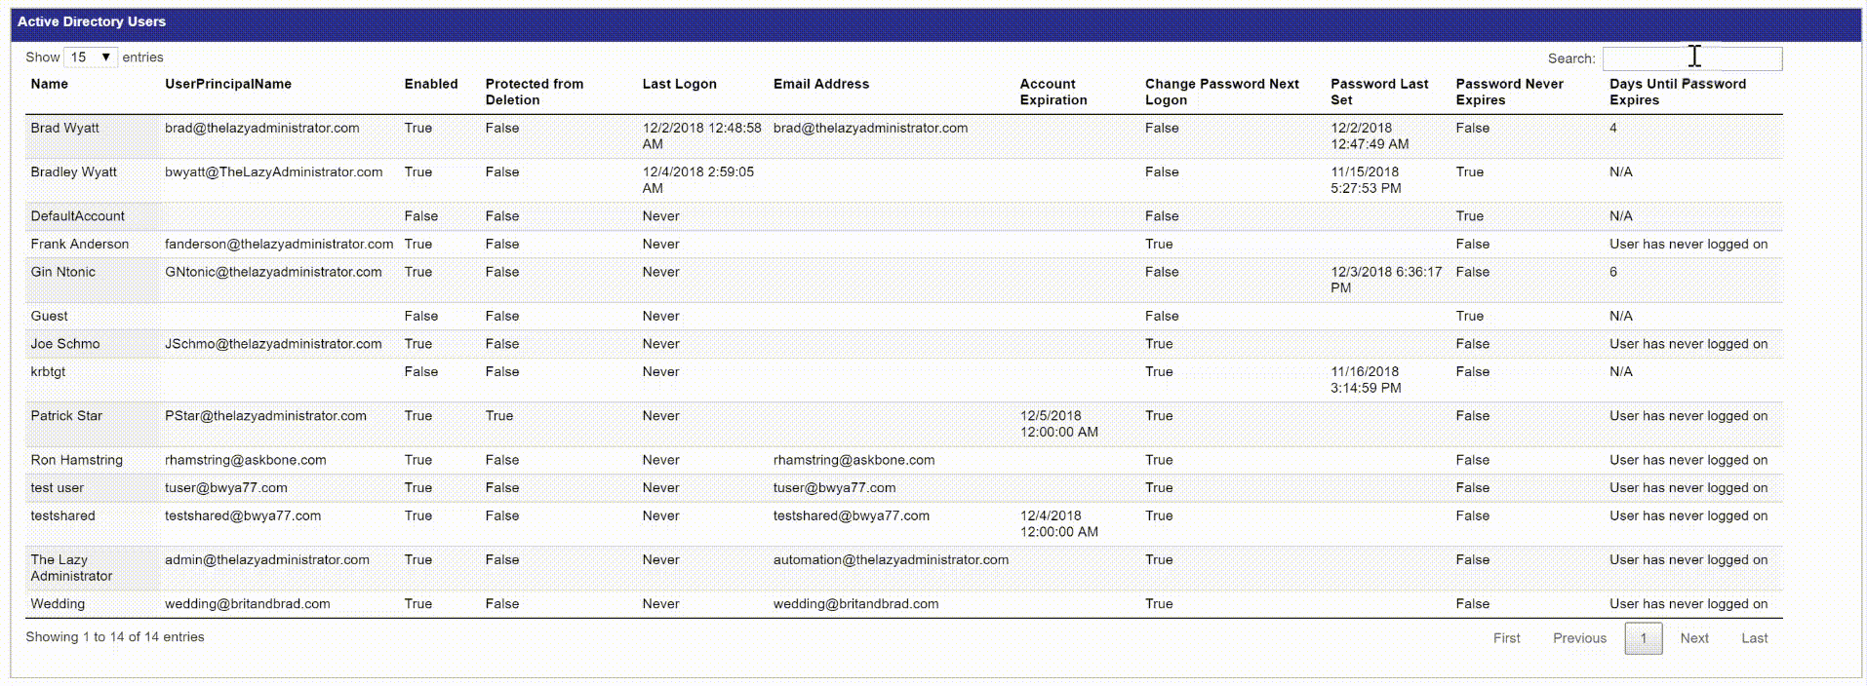Click Gin Ntonic's days until expiry value 6

[1613, 273]
